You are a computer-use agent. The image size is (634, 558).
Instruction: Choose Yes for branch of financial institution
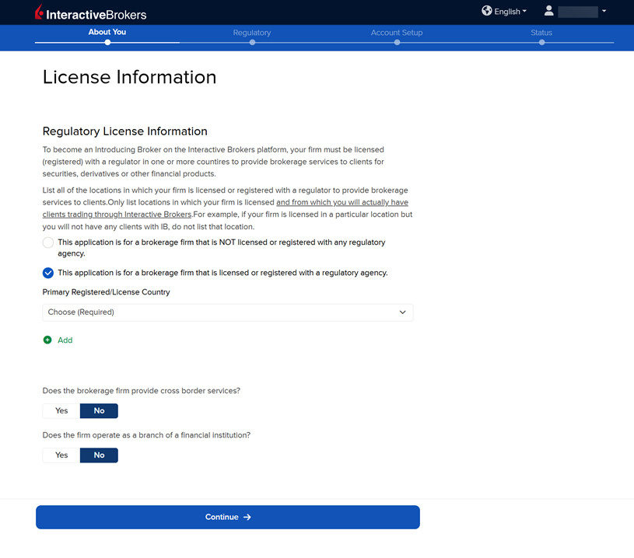tap(61, 455)
